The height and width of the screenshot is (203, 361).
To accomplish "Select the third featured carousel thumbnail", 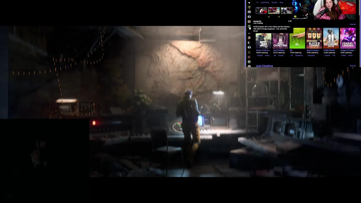I will [287, 10].
